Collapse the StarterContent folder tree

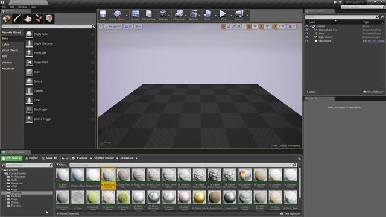pos(4,174)
